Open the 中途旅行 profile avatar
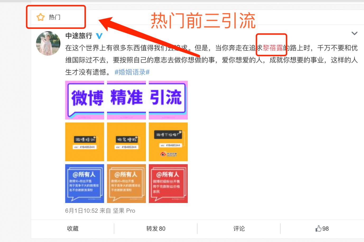The width and height of the screenshot is (364, 242). 48,43
